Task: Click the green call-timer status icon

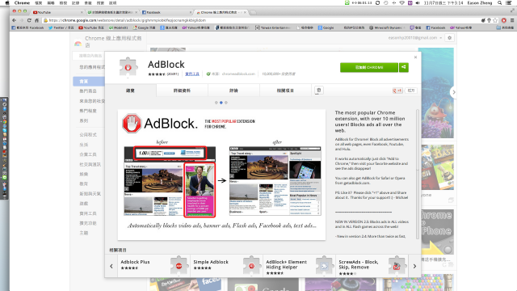Action: point(347,2)
